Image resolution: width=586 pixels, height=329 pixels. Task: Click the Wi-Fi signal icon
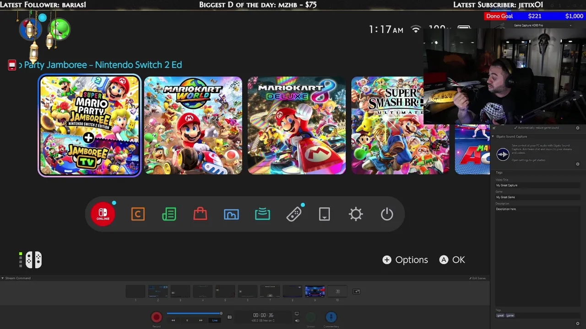pyautogui.click(x=416, y=30)
